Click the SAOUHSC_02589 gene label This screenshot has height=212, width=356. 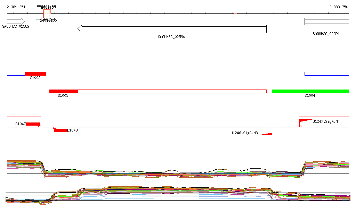click(16, 26)
